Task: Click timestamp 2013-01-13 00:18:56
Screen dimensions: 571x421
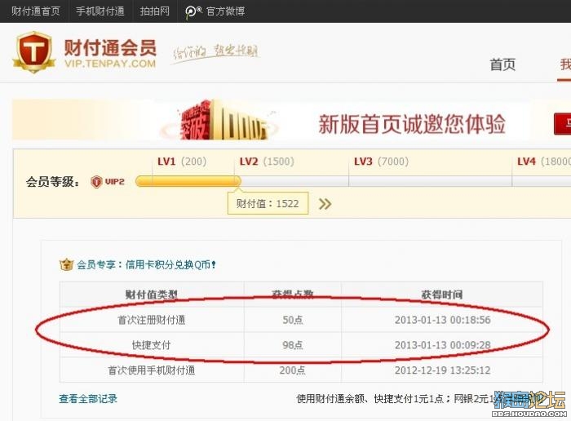Action: (x=442, y=320)
